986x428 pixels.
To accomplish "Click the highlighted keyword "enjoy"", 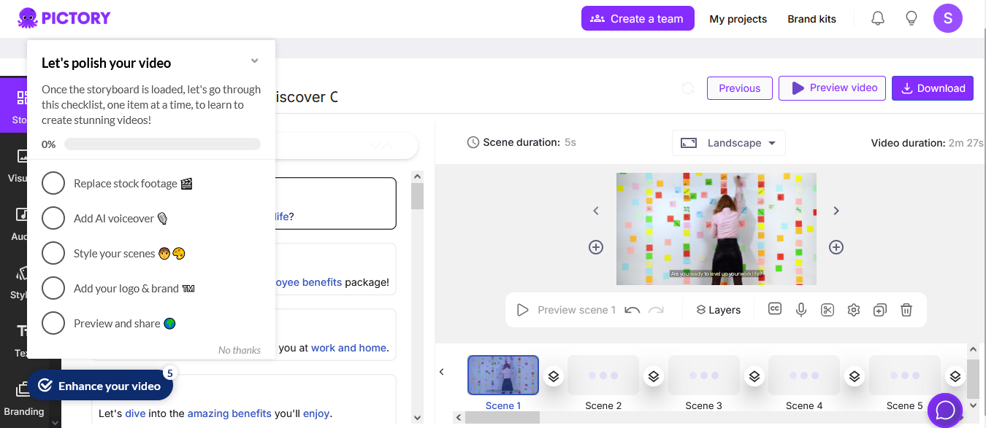I will tap(316, 413).
